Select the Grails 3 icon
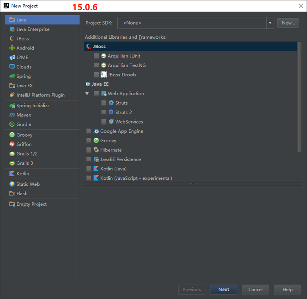Image resolution: width=307 pixels, height=299 pixels. (x=12, y=163)
